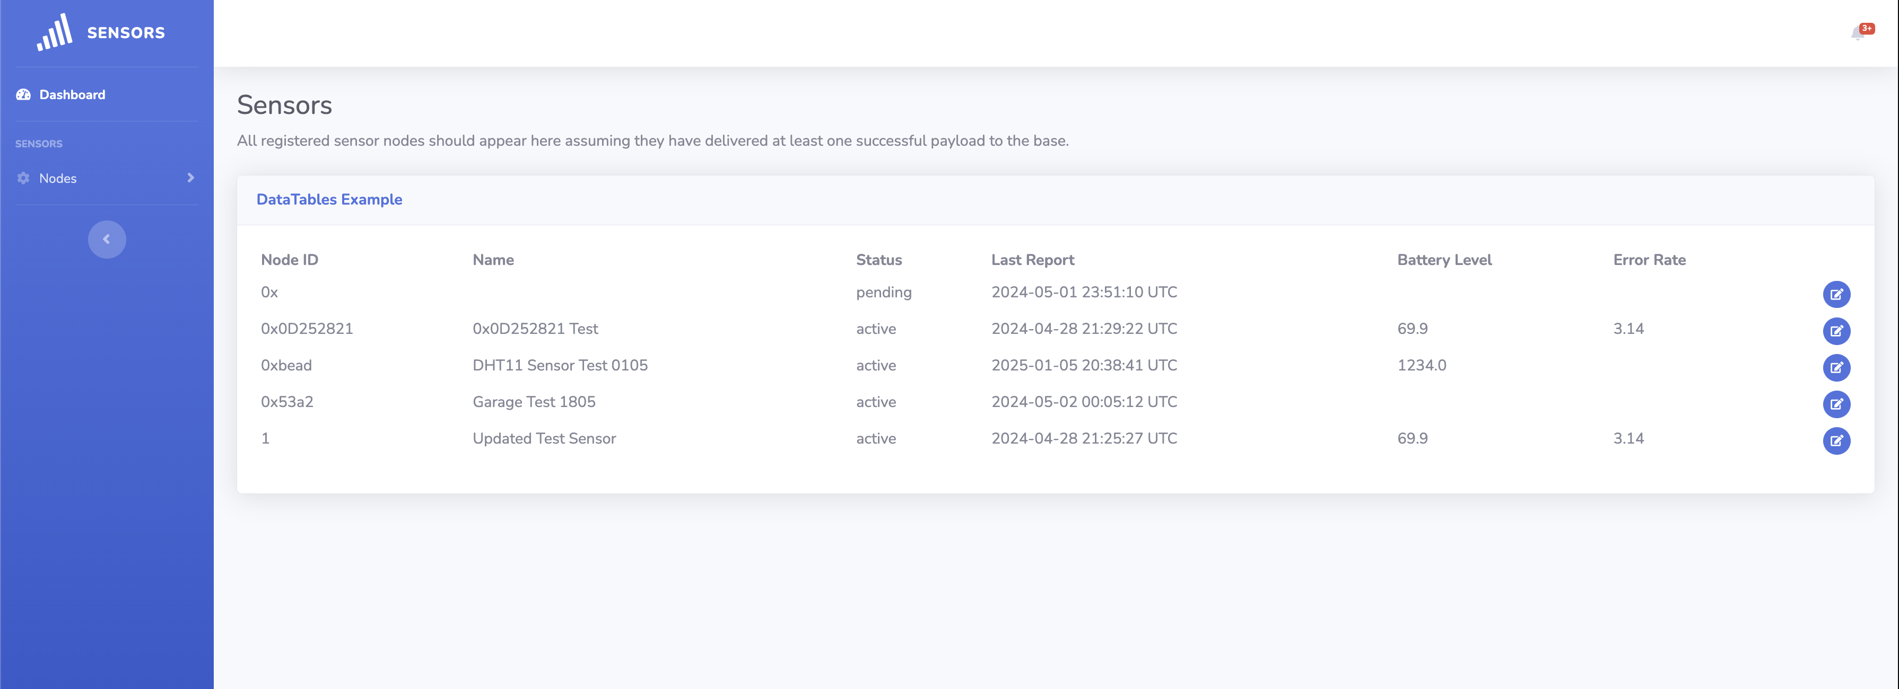Collapse the sidebar with round arrow toggle

click(x=107, y=240)
